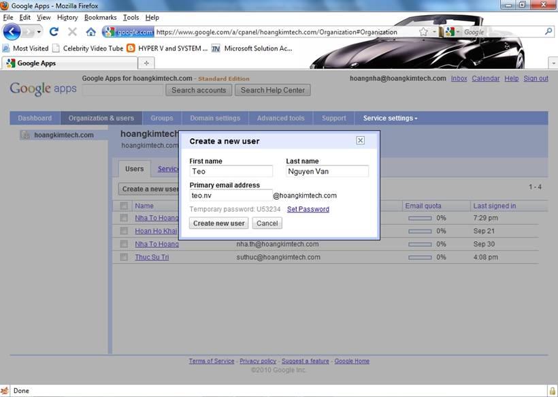Click Cancel in the dialog
Screen dimensions: 558x397
(x=267, y=223)
